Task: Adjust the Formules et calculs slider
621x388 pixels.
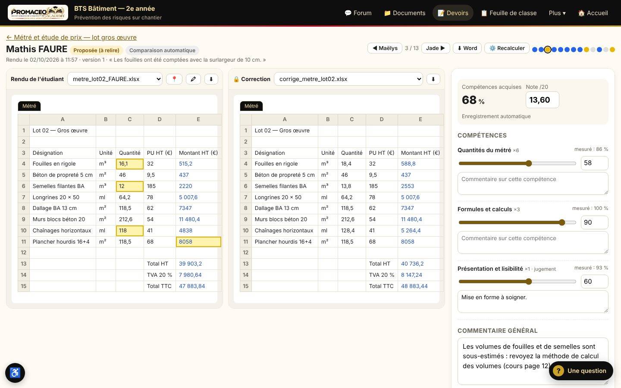Action: coord(517,222)
